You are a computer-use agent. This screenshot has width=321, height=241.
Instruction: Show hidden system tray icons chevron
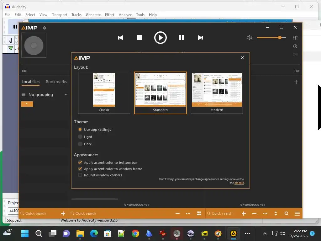265,233
